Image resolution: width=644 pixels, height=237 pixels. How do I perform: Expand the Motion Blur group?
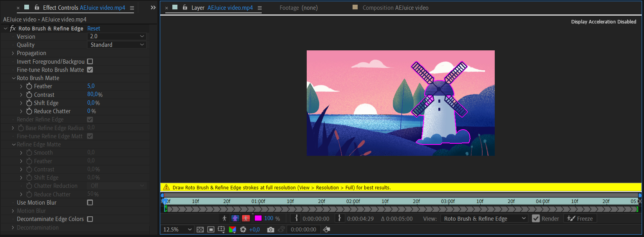click(13, 211)
